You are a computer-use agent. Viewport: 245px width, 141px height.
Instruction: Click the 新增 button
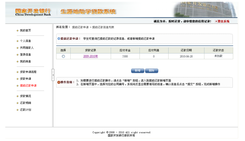point(138,71)
